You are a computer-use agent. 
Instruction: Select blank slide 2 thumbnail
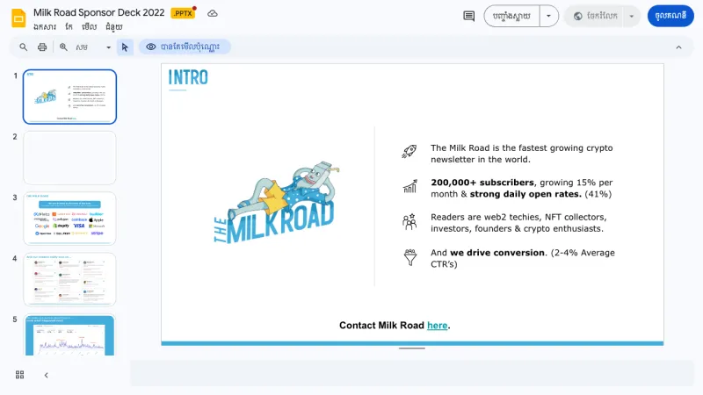point(69,158)
